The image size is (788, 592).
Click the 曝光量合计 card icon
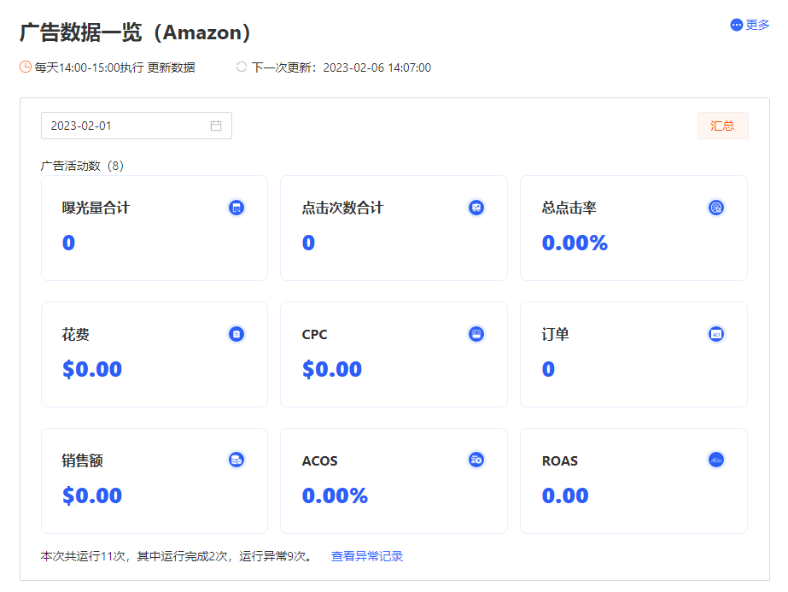[236, 208]
